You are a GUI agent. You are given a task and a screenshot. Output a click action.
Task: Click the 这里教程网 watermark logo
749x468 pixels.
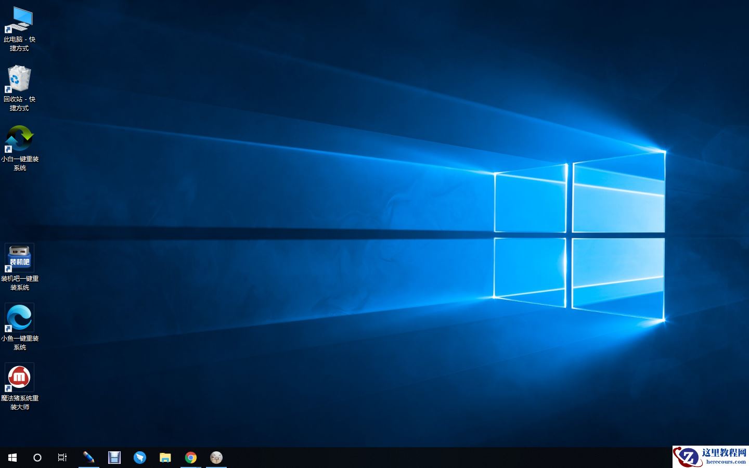point(688,457)
